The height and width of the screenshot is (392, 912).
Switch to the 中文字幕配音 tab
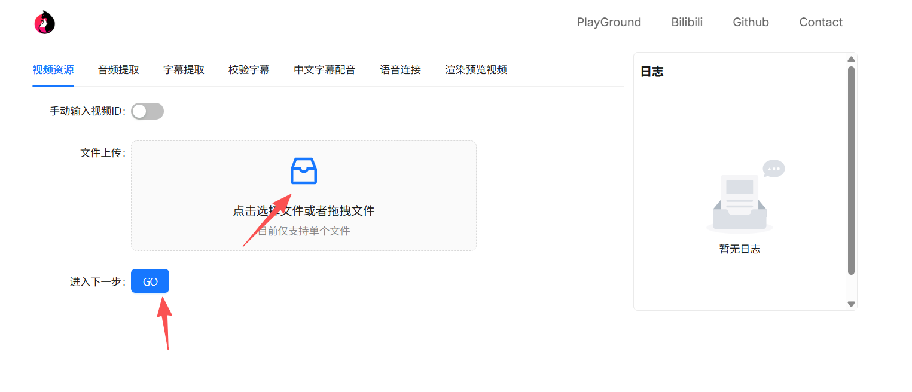coord(325,69)
